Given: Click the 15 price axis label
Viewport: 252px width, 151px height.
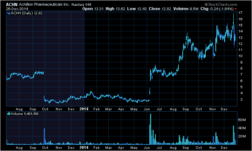Looking at the screenshot, I should click(241, 25).
